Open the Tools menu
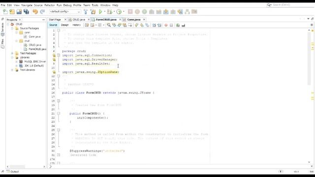315x177 pixels. coord(95,5)
